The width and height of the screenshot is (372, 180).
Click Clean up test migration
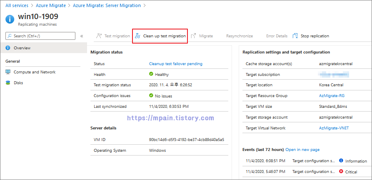(160, 36)
